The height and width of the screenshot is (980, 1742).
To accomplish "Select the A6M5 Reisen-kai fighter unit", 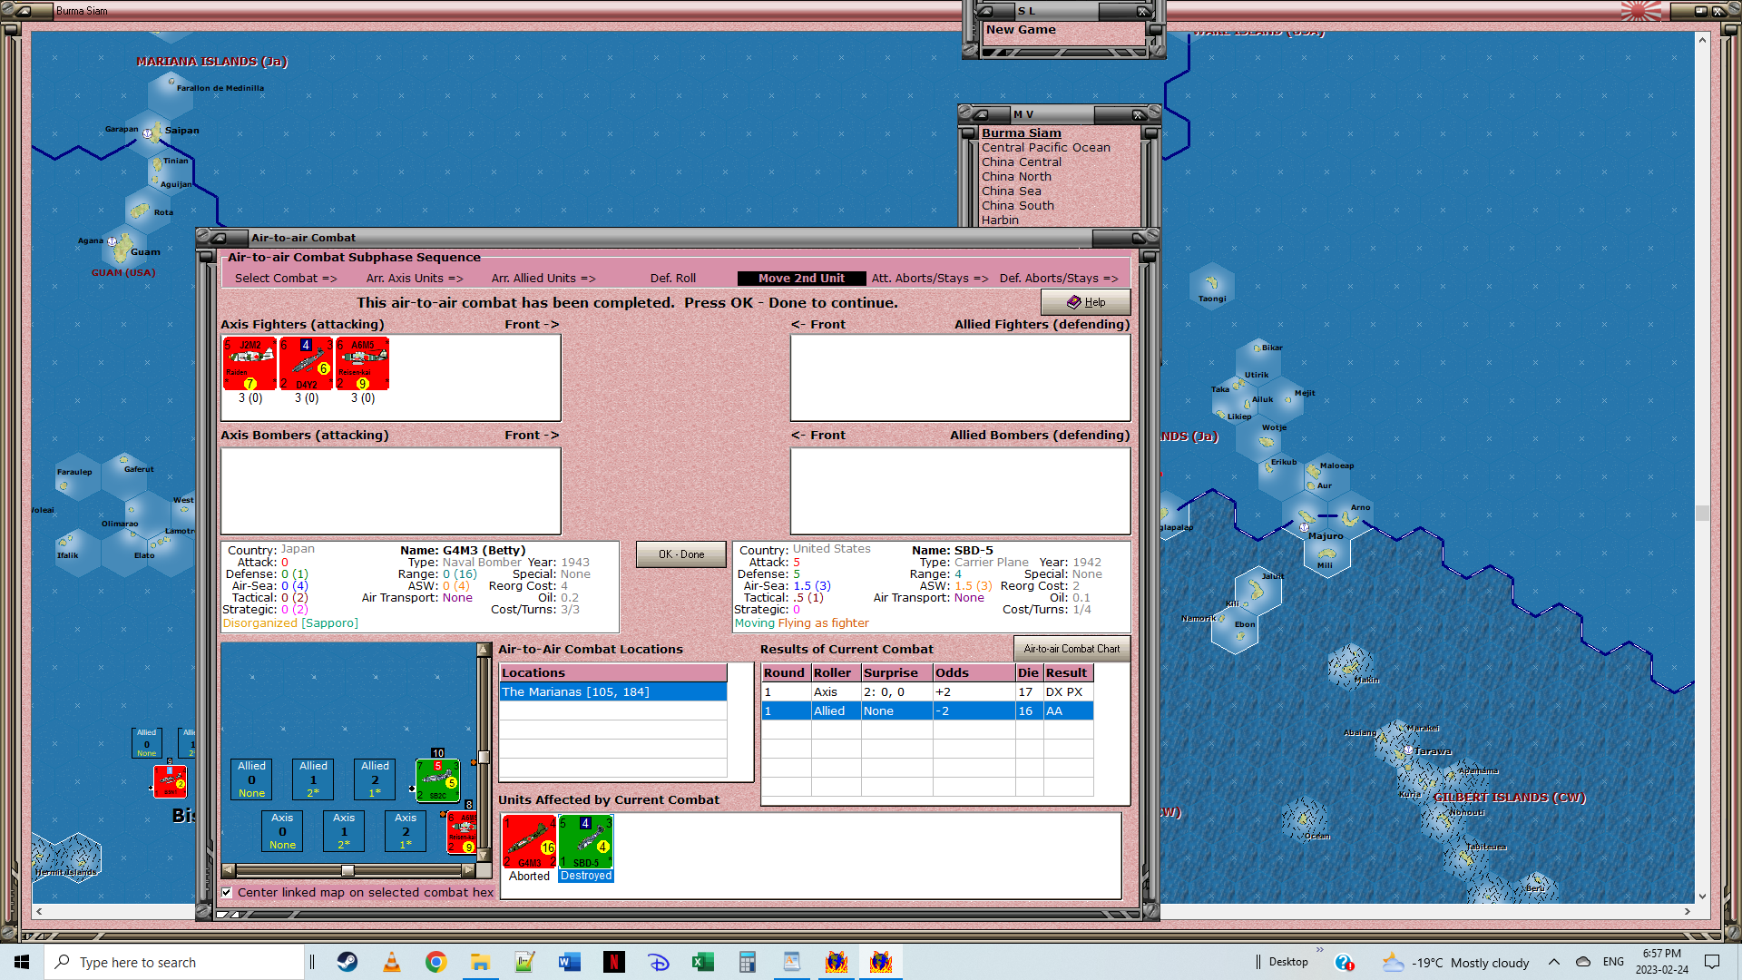I will [362, 363].
